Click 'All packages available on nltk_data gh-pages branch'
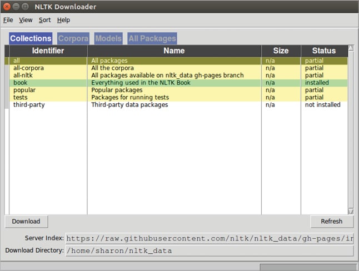 point(167,76)
